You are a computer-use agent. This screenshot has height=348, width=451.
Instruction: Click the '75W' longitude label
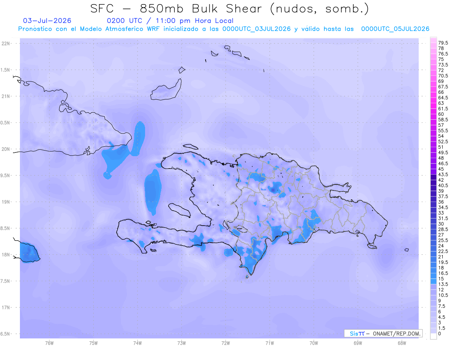coord(94,343)
